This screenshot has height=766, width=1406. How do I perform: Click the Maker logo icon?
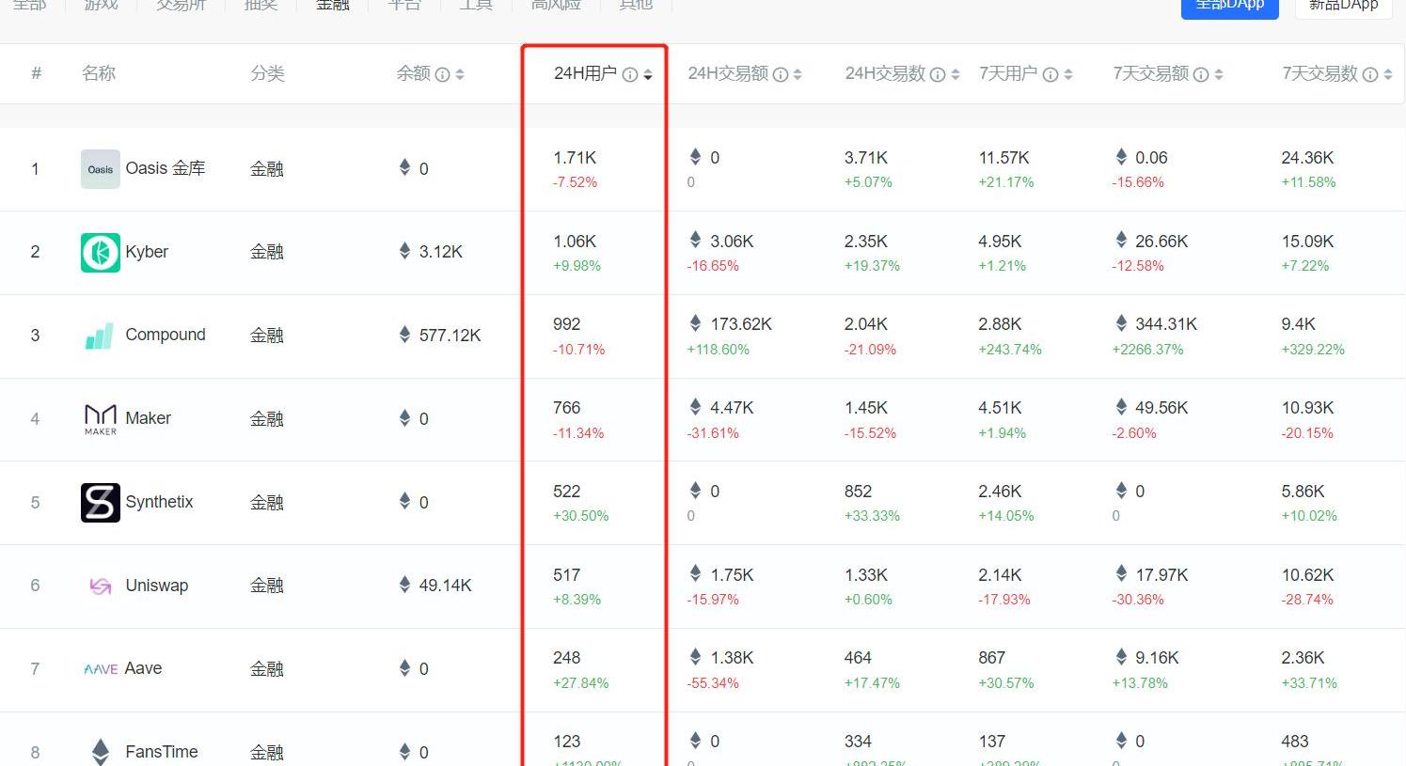101,419
